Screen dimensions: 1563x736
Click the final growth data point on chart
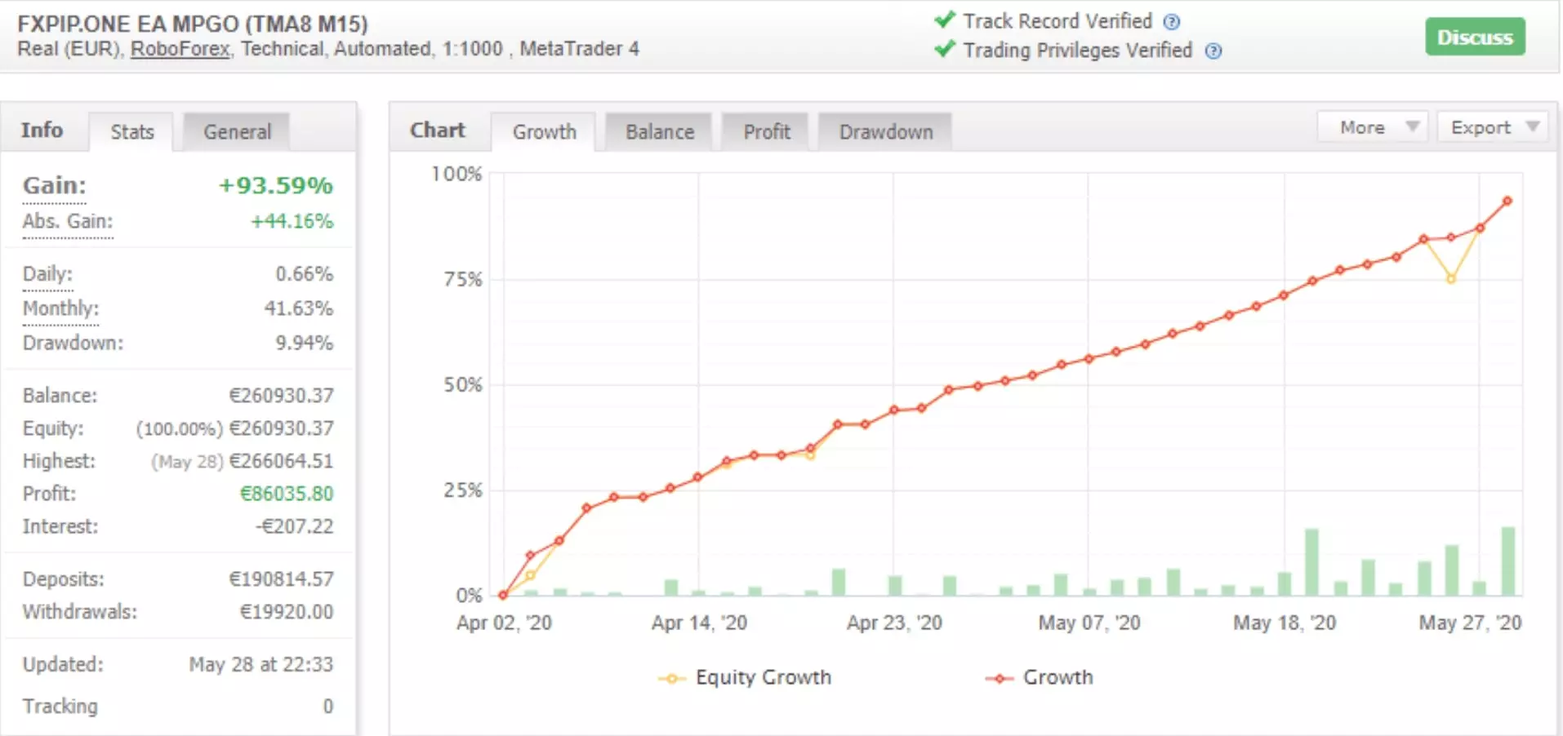(1507, 201)
